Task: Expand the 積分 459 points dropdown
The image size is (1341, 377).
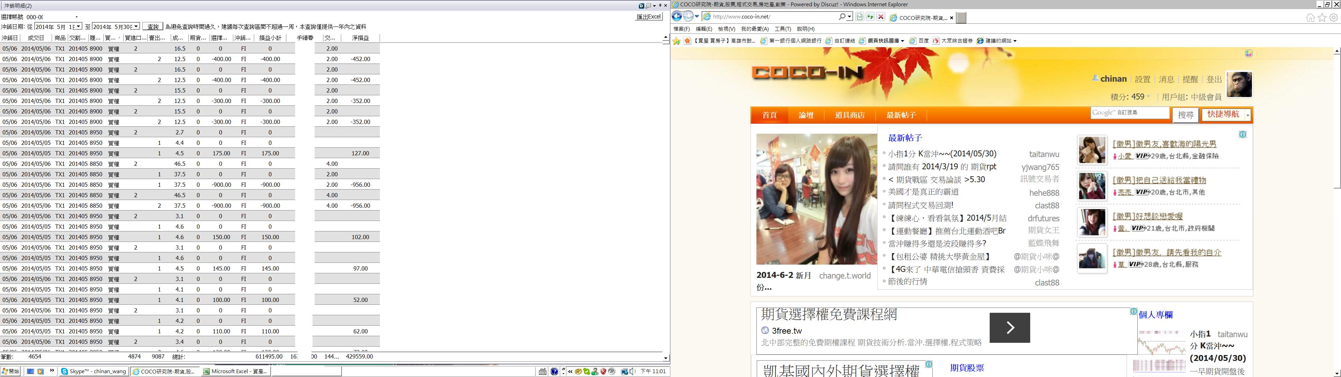Action: [1148, 97]
